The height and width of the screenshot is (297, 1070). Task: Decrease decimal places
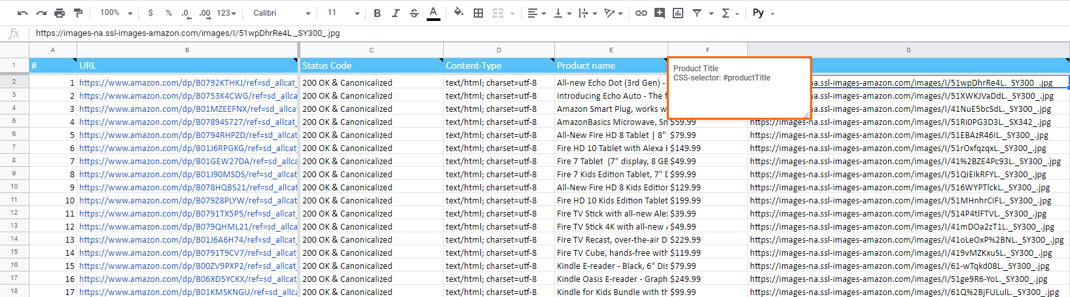pyautogui.click(x=186, y=13)
